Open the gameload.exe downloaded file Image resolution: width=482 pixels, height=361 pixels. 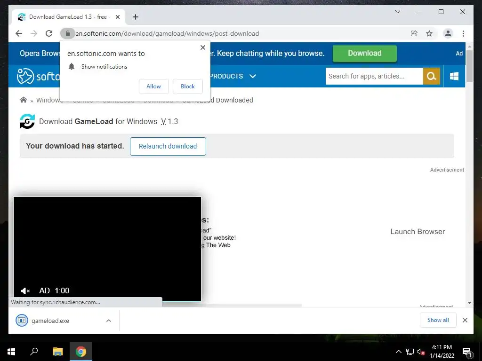point(50,321)
